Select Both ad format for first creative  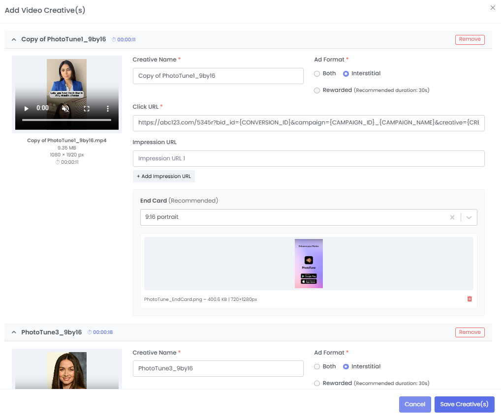tap(317, 74)
